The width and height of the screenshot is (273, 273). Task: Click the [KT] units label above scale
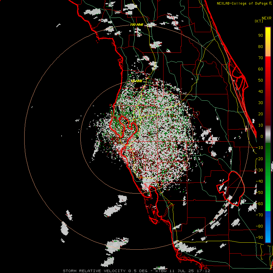[x=259, y=21]
